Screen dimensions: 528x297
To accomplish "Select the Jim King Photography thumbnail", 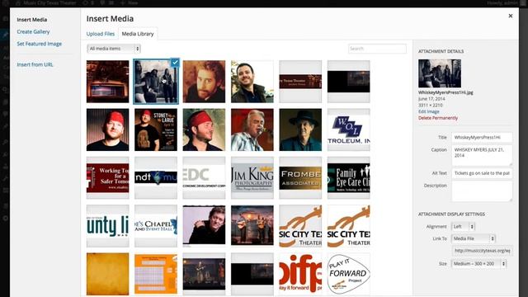I will point(252,178).
